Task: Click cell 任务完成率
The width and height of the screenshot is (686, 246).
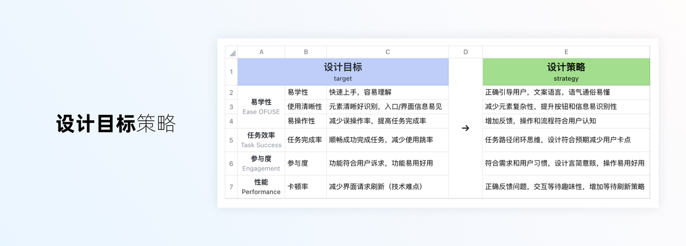Action: [305, 140]
